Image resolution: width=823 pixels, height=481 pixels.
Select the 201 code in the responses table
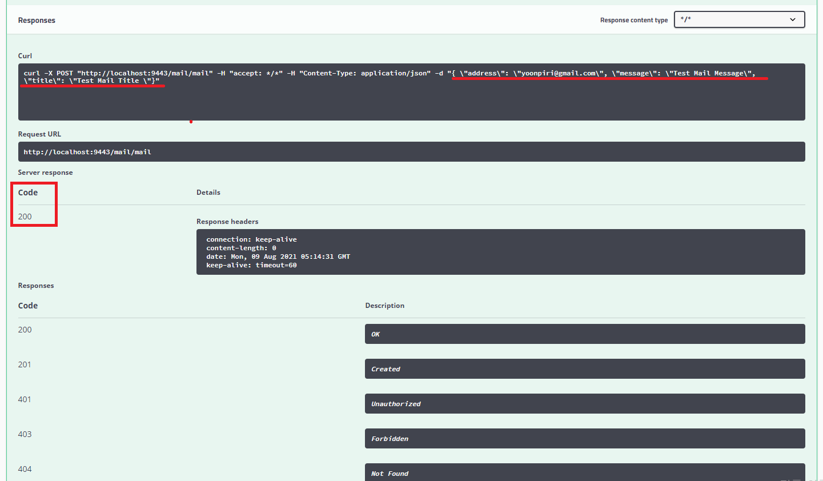click(25, 364)
